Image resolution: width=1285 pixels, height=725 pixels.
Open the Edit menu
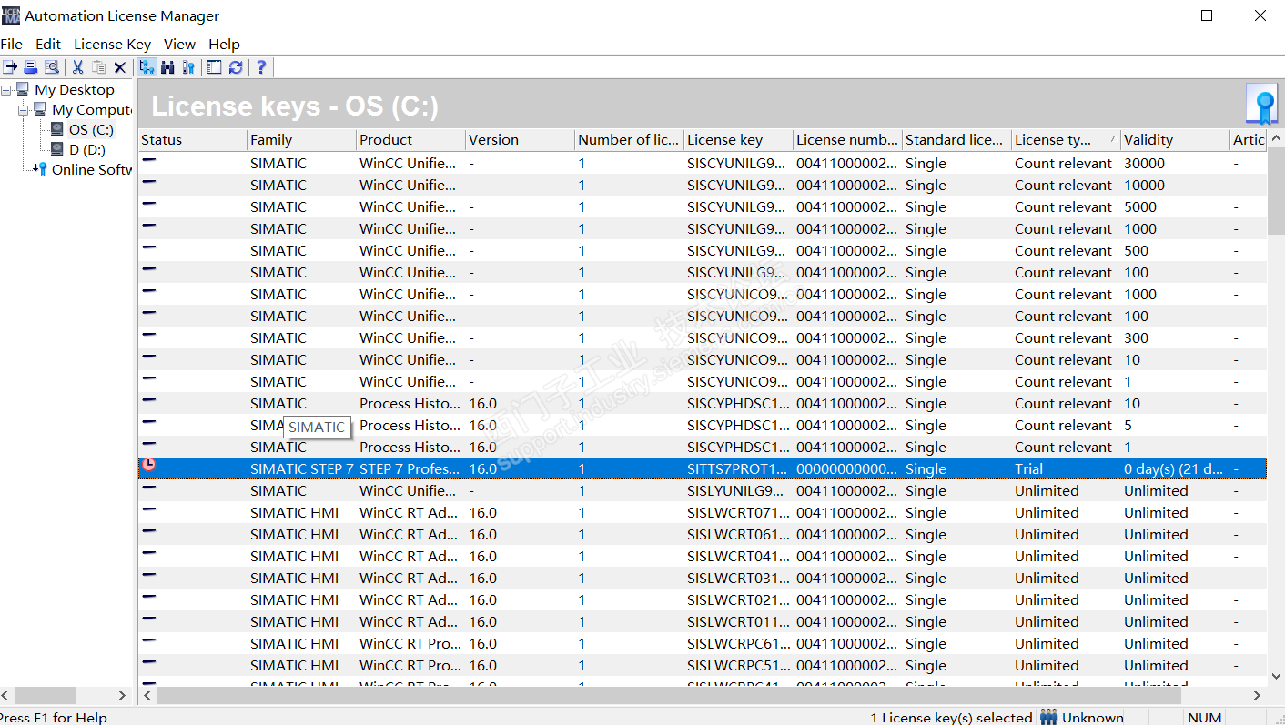pos(48,44)
